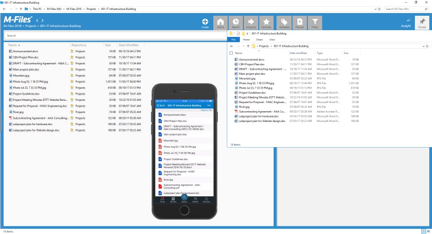The height and width of the screenshot is (234, 432).
Task: Toggle the Preview pane icon
Action: pos(300,22)
